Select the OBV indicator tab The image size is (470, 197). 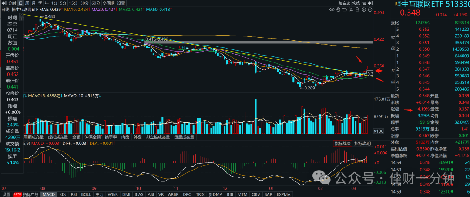tap(256, 194)
